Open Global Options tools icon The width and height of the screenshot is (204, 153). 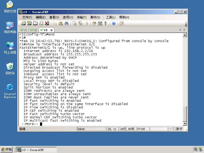[x=100, y=23]
